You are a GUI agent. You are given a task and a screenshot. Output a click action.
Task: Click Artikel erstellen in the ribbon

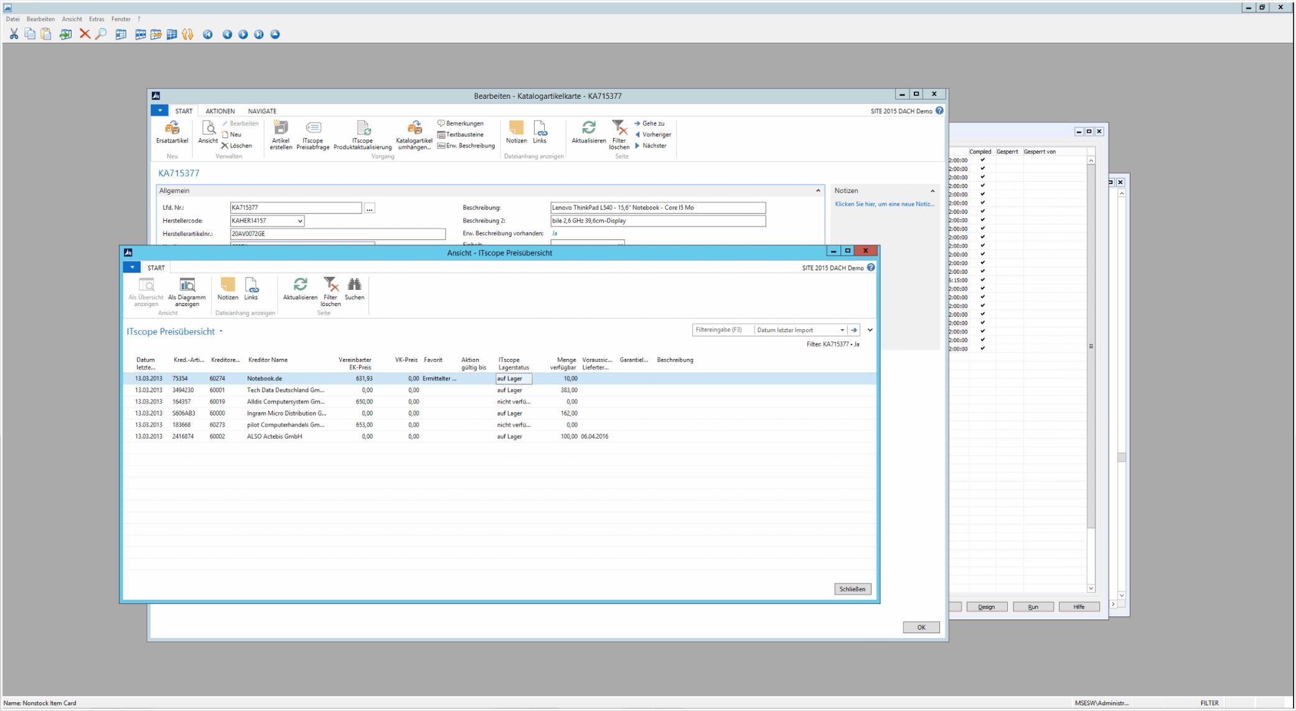281,135
